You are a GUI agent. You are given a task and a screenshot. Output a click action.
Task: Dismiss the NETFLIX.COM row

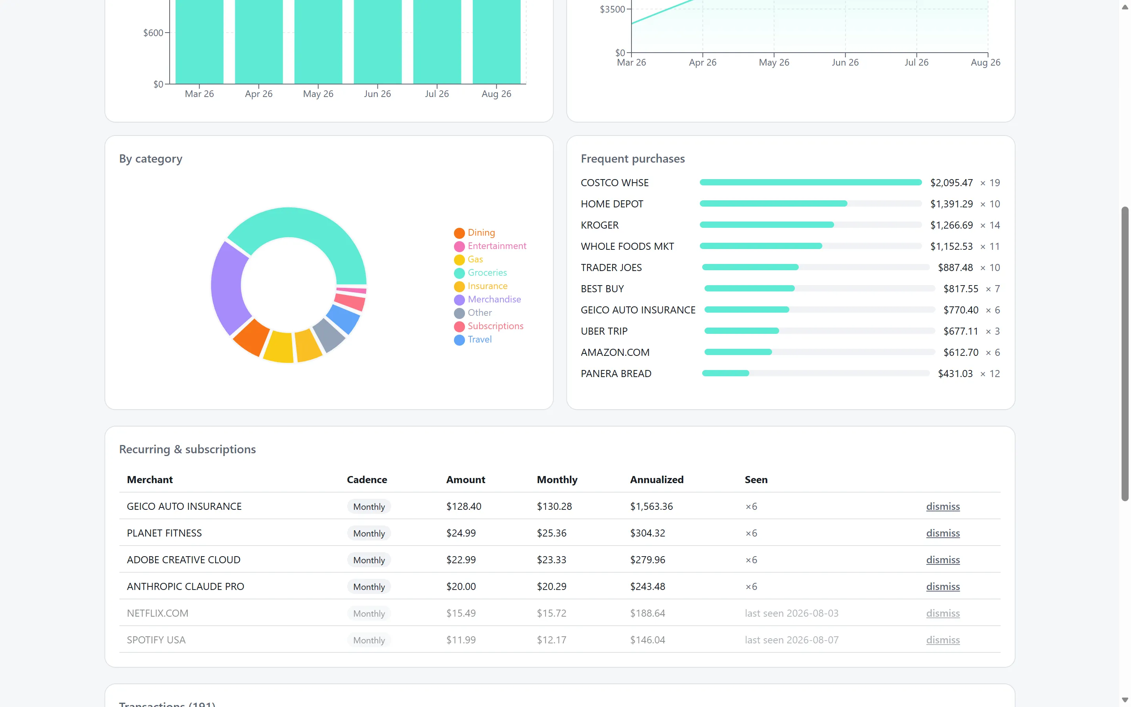[942, 613]
